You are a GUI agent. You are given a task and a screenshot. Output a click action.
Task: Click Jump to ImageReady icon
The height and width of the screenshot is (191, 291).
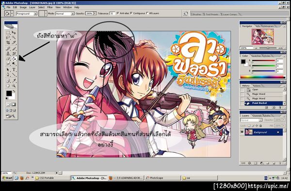coord(11,116)
